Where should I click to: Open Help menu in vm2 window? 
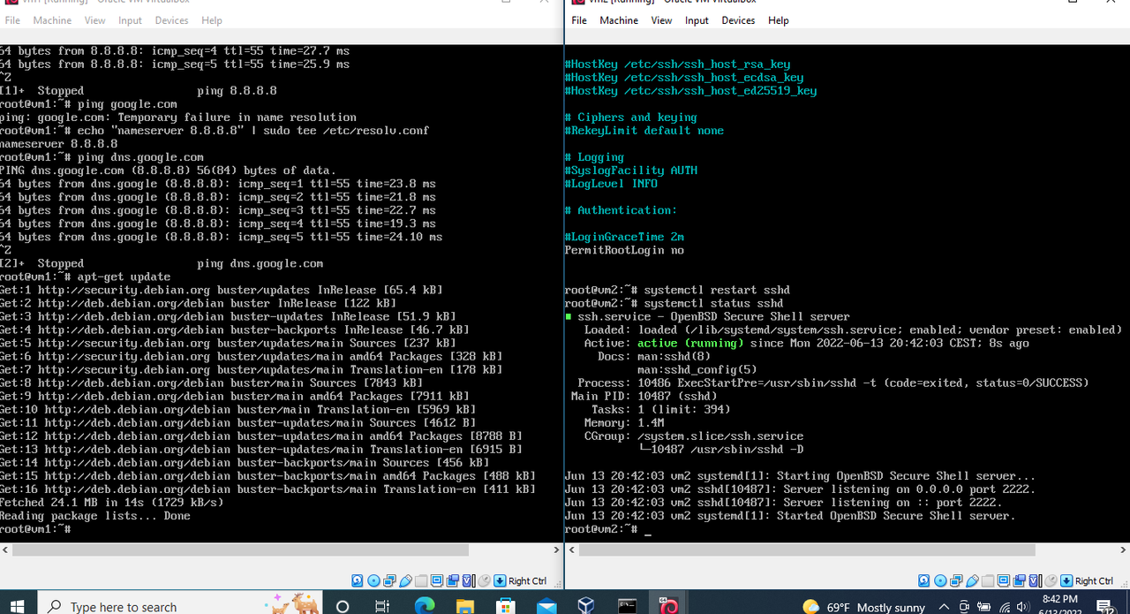tap(779, 20)
